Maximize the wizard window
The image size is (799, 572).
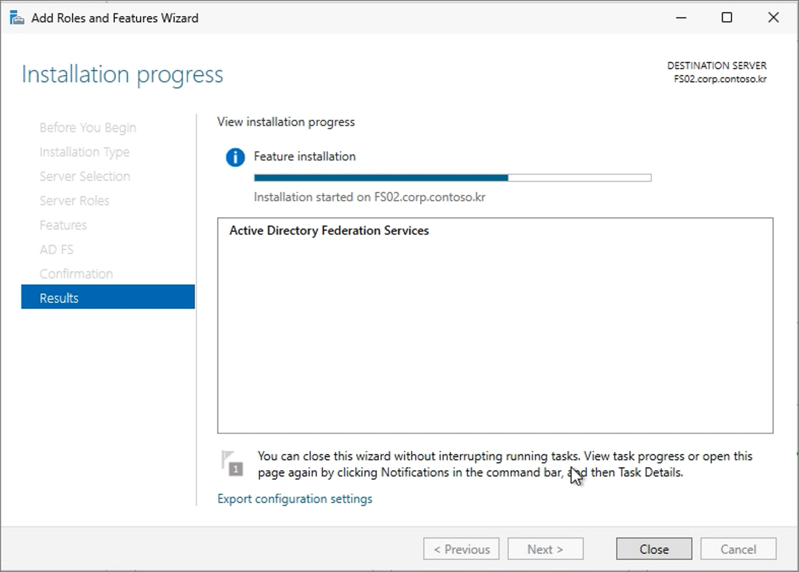tap(727, 18)
